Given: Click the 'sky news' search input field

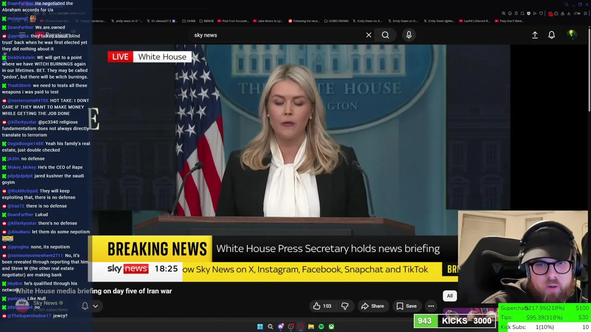Looking at the screenshot, I should pyautogui.click(x=277, y=35).
